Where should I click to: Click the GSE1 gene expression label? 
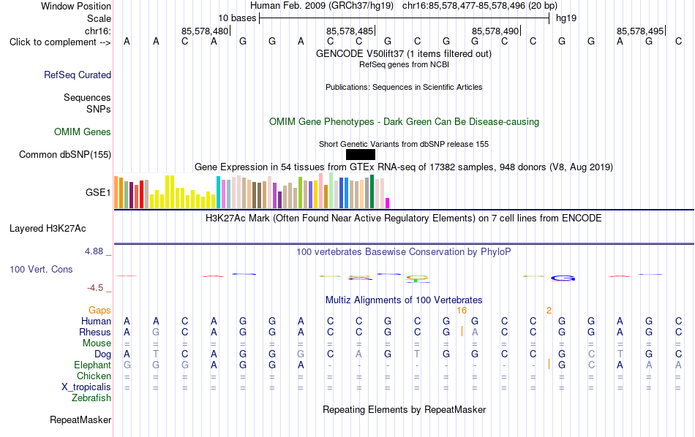(98, 192)
